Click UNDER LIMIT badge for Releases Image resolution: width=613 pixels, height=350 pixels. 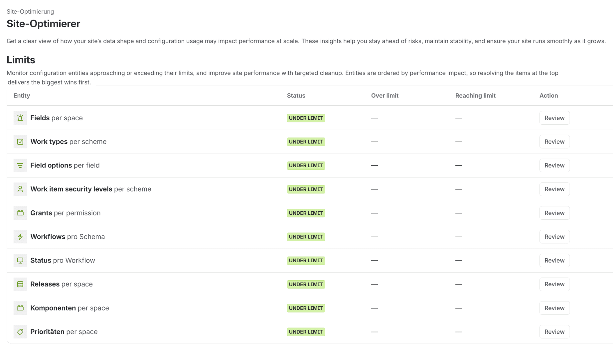point(306,285)
